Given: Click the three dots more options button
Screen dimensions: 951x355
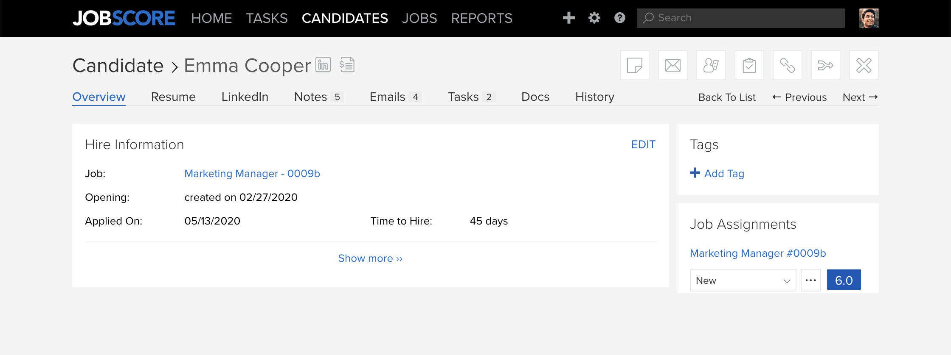Looking at the screenshot, I should (811, 280).
